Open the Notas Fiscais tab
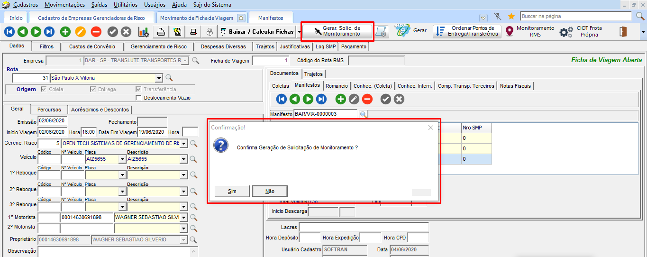This screenshot has width=647, height=257. (516, 86)
